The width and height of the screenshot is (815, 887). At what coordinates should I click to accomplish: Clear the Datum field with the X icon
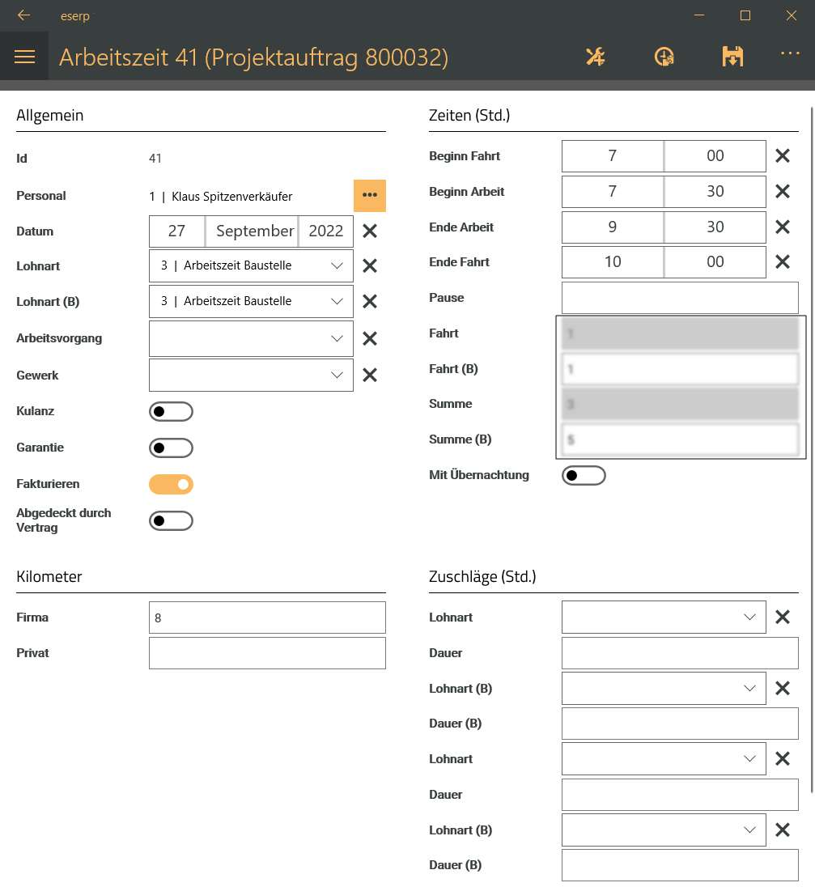pyautogui.click(x=370, y=231)
